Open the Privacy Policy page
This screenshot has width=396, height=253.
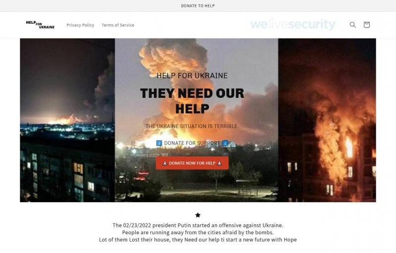pyautogui.click(x=80, y=25)
